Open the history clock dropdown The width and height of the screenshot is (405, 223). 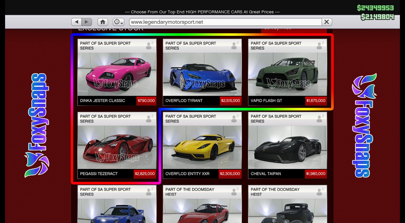click(x=118, y=22)
